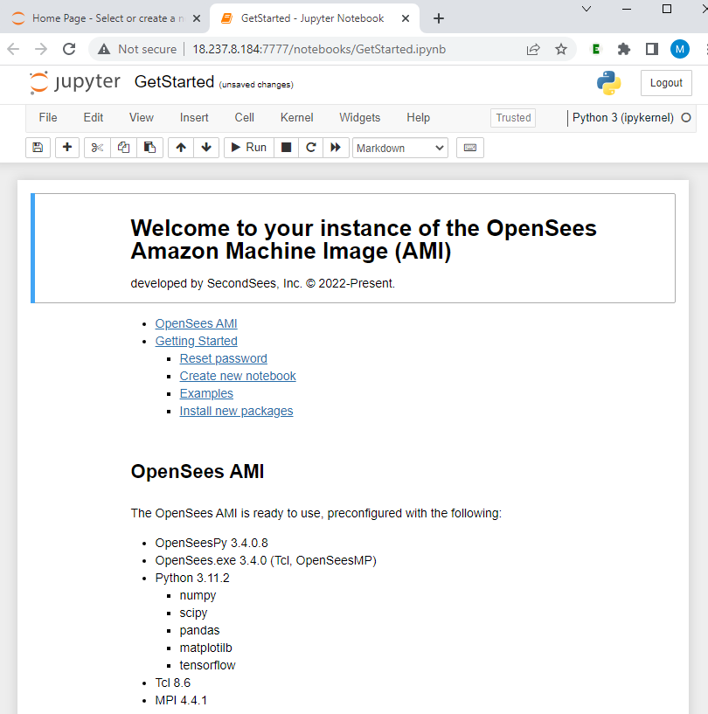The image size is (708, 714).
Task: Open the green E browser extension
Action: point(595,49)
